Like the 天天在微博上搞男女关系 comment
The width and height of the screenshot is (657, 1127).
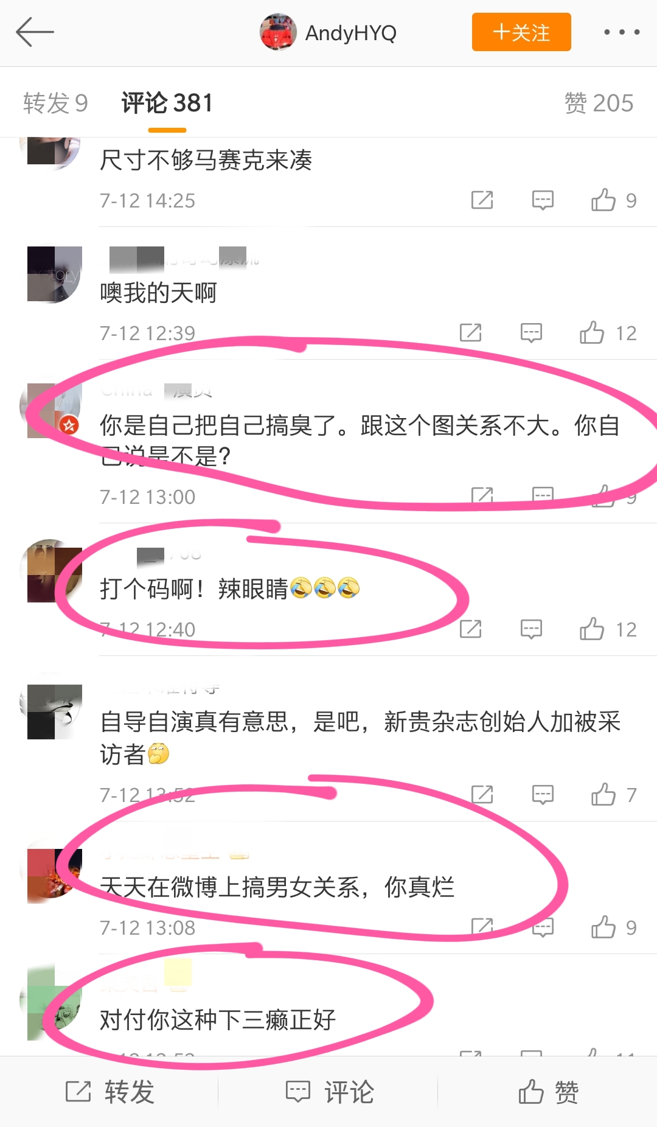point(613,927)
